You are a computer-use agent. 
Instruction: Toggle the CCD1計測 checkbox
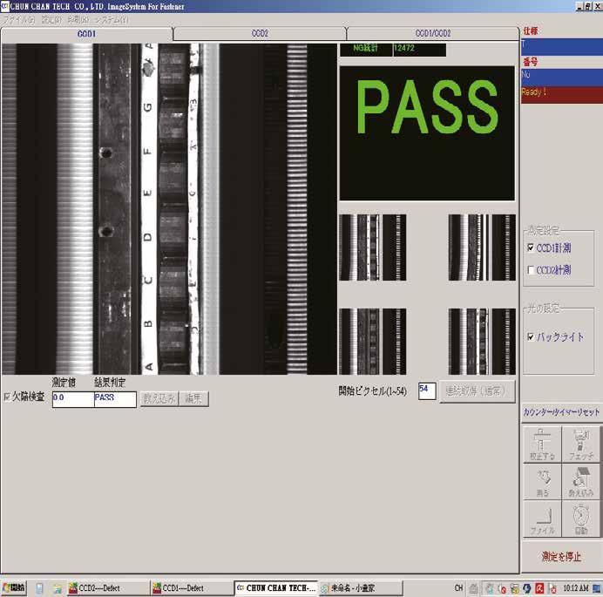(531, 248)
